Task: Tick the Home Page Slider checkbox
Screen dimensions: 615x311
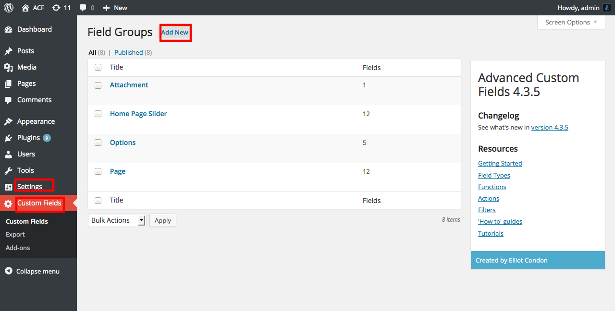Action: 98,114
